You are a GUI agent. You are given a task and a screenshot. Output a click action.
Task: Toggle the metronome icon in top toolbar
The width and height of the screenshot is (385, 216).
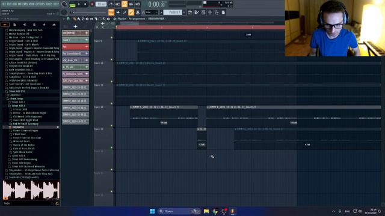tap(111, 4)
